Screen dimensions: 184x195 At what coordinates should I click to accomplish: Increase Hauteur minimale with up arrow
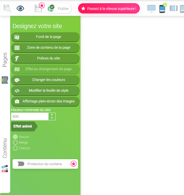52,115
